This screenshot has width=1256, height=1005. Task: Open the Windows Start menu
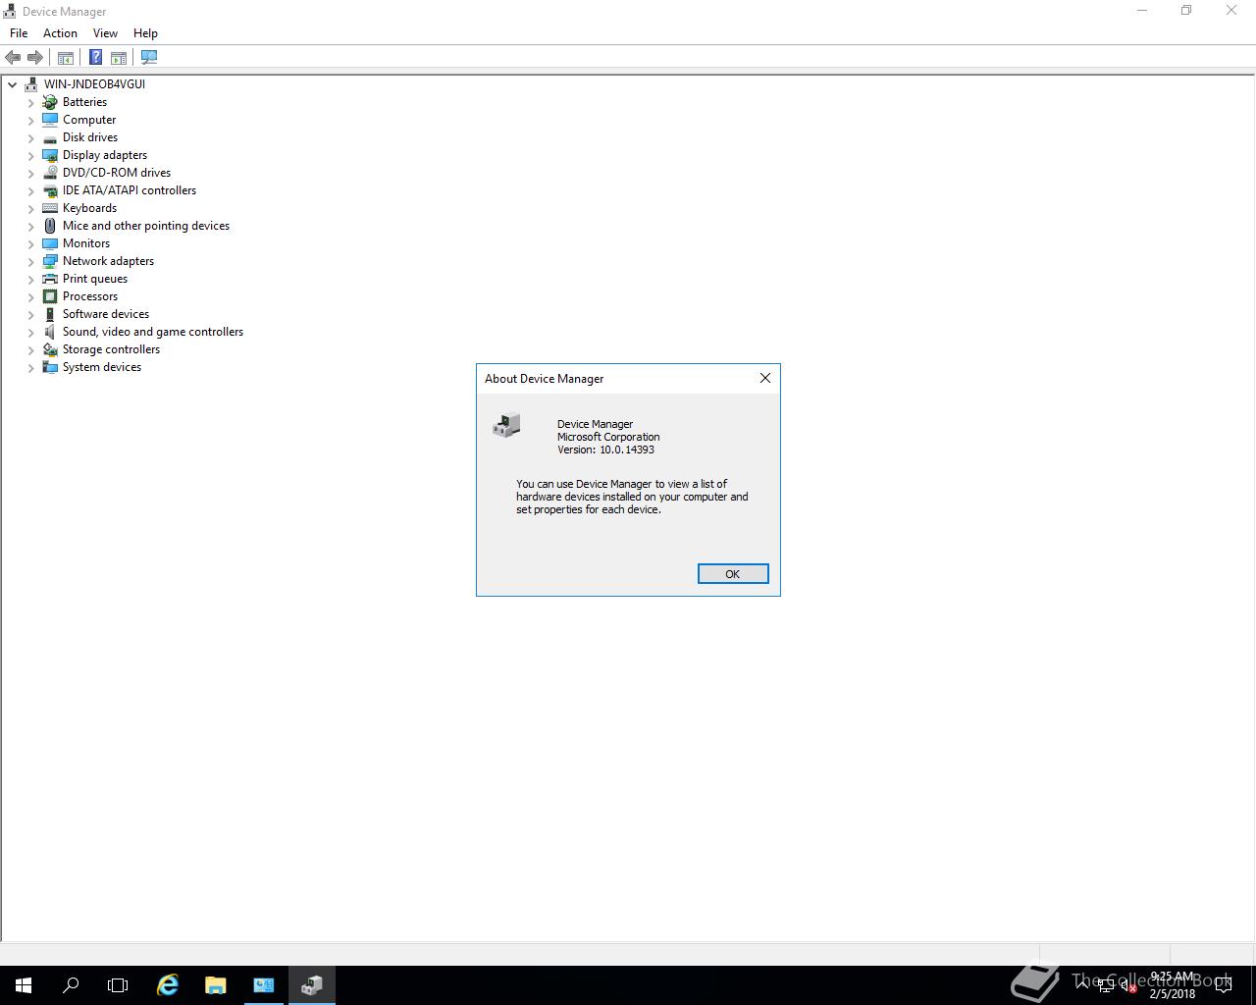pos(24,985)
